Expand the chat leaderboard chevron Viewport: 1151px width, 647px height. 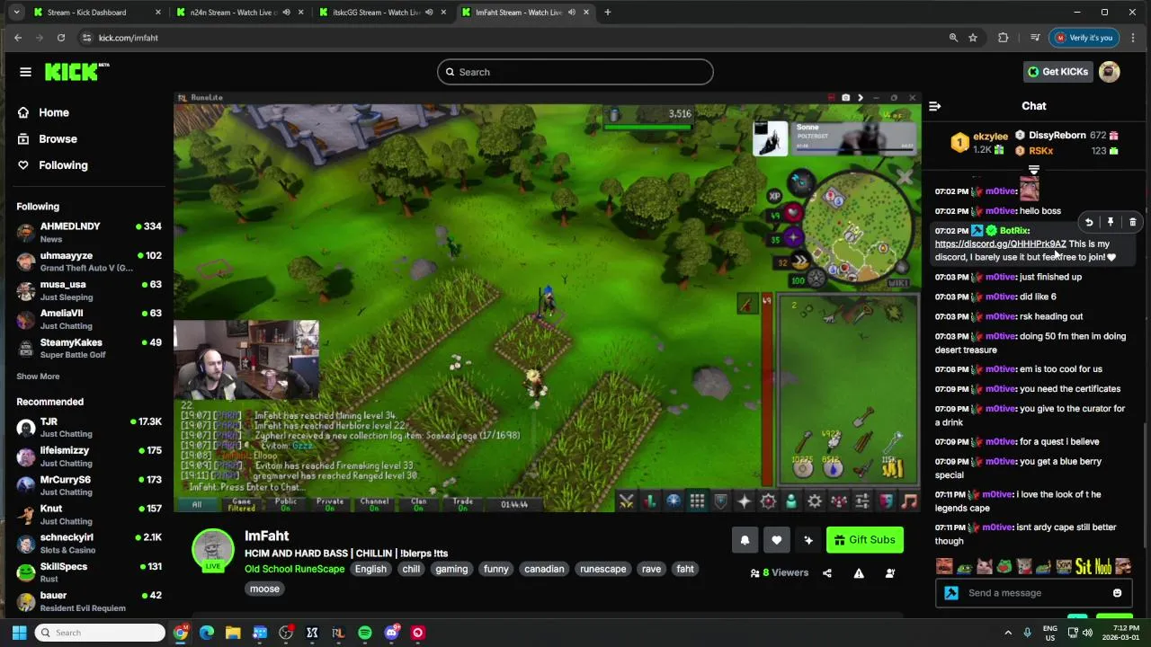click(1034, 170)
